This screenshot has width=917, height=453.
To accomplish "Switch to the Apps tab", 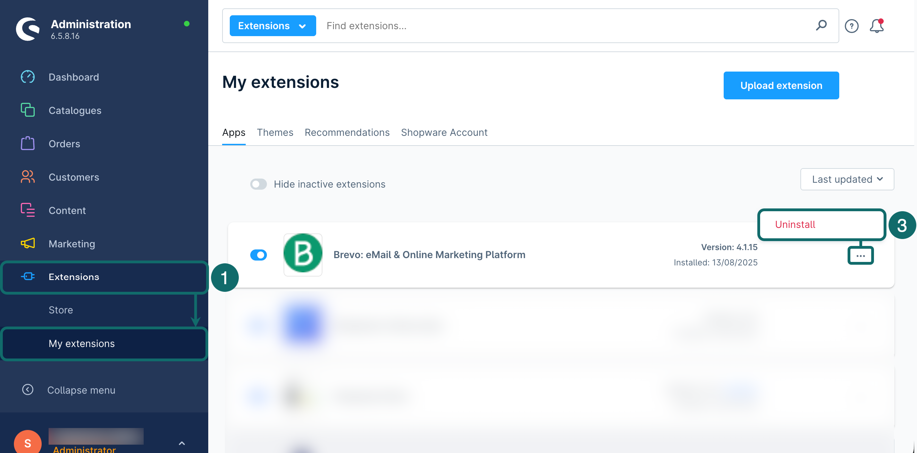I will coord(234,132).
